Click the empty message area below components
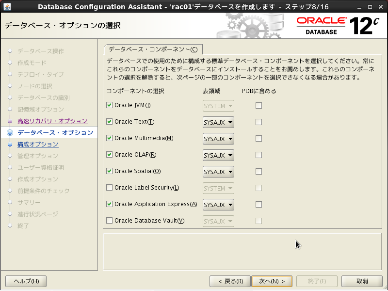 click(x=242, y=251)
